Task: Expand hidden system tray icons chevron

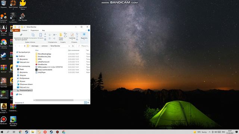Action: (209, 132)
